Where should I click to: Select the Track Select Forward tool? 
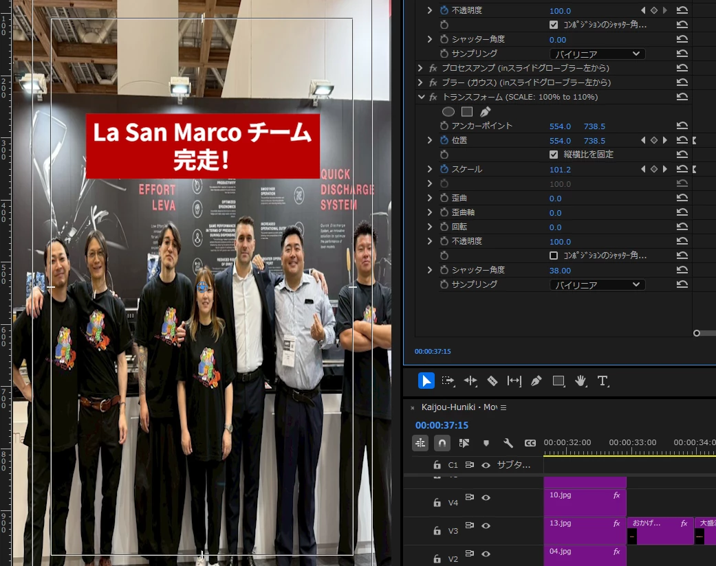point(448,381)
